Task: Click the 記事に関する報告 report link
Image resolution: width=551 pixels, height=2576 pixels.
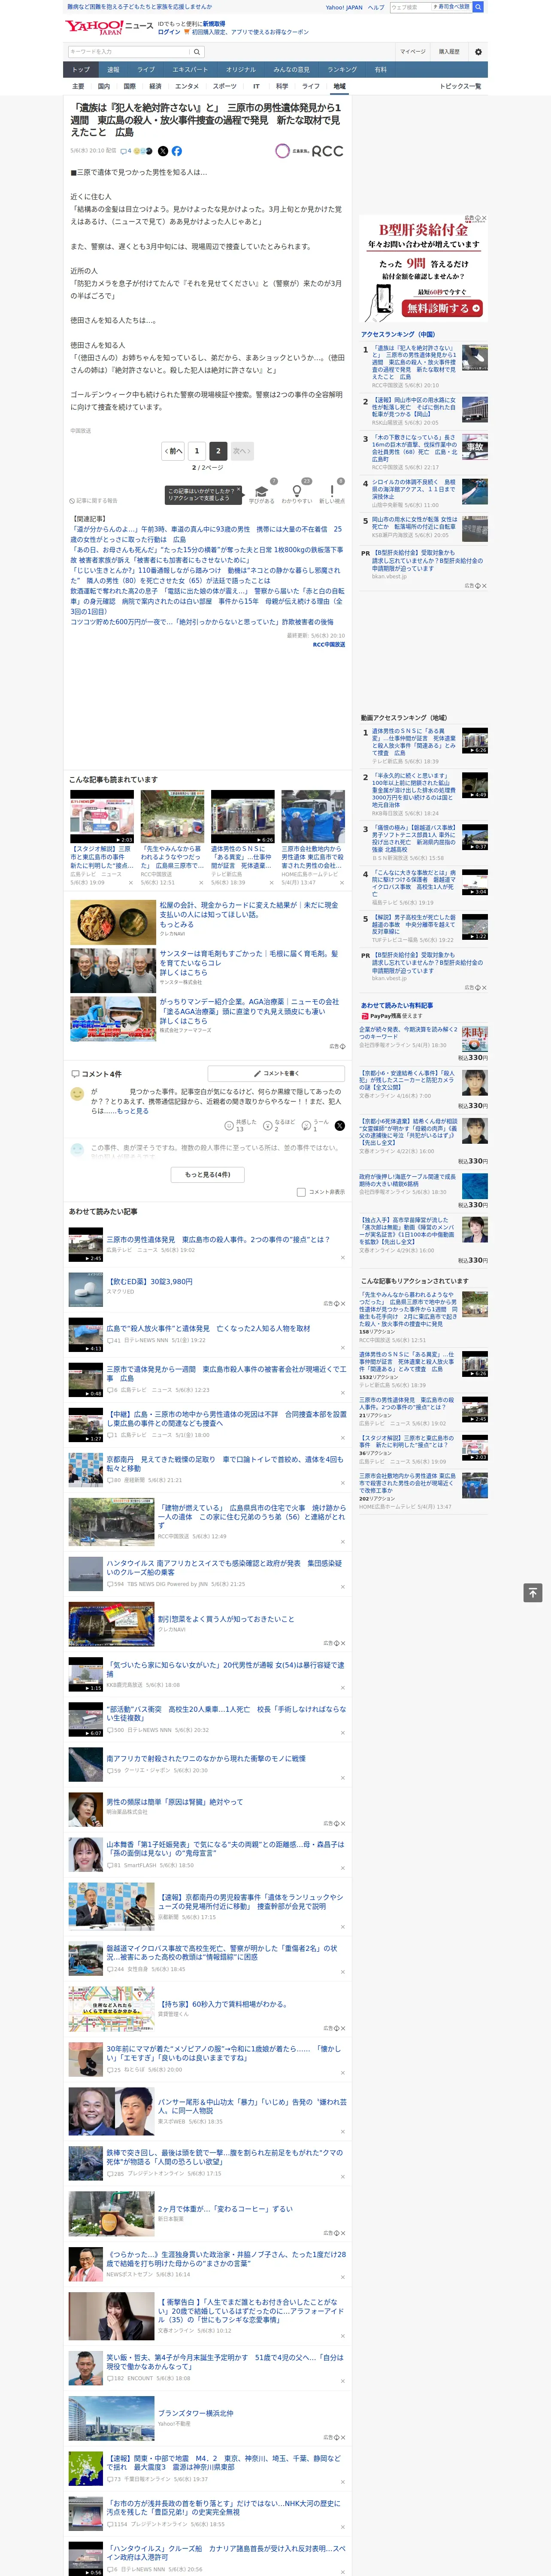Action: 93,501
